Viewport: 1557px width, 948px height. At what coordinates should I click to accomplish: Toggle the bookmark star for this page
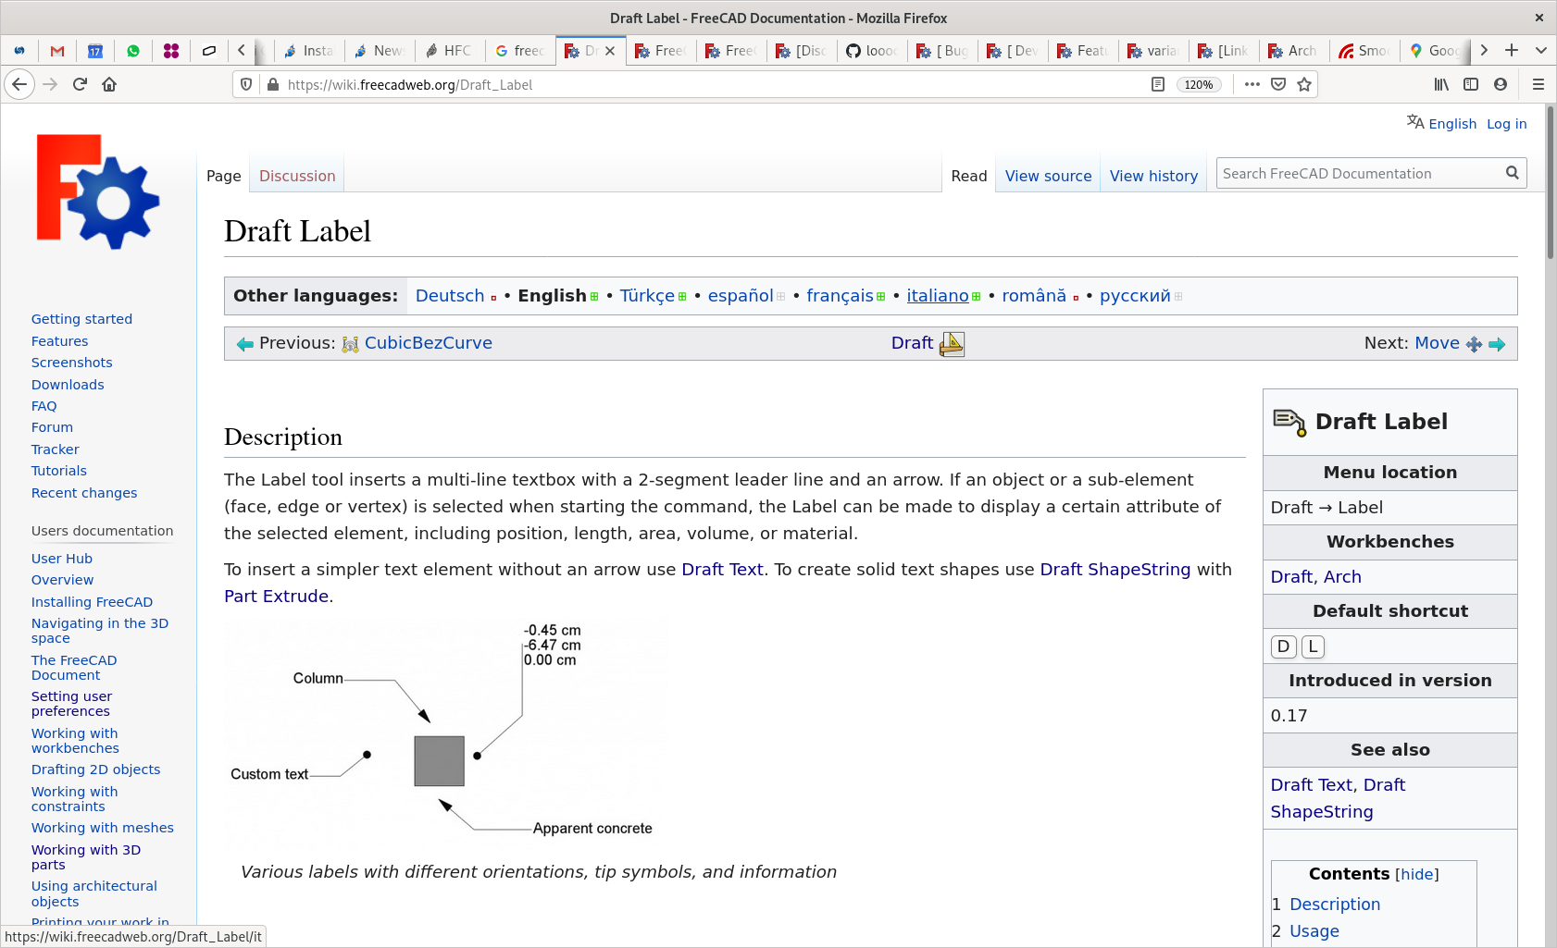[1304, 84]
